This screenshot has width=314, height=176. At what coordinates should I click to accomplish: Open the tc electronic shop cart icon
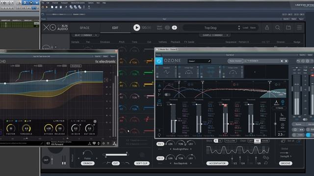pyautogui.click(x=108, y=143)
